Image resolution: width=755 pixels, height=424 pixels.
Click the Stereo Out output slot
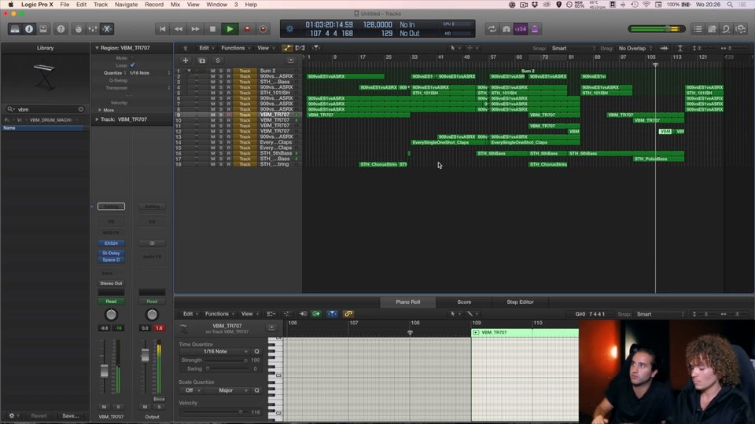[x=111, y=283]
